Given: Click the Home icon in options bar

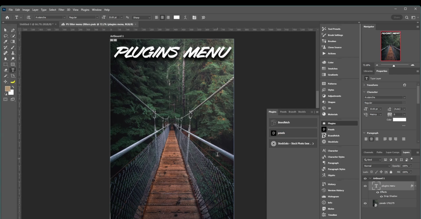Looking at the screenshot, I should tap(7, 17).
